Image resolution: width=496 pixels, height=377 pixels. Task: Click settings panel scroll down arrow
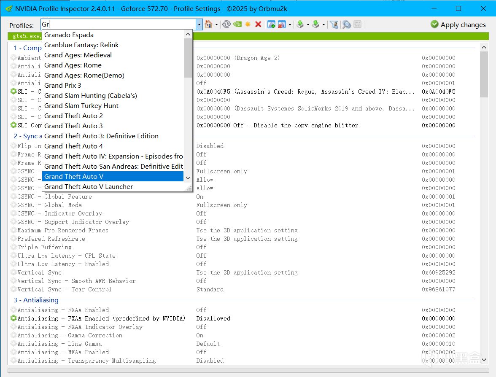tap(484, 360)
